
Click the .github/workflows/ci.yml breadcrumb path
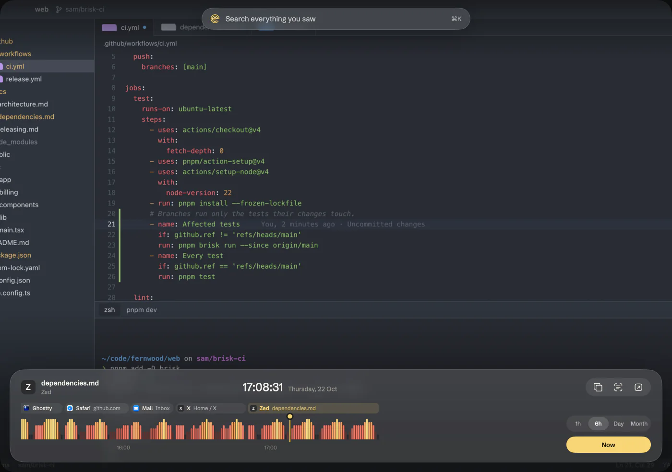(141, 43)
